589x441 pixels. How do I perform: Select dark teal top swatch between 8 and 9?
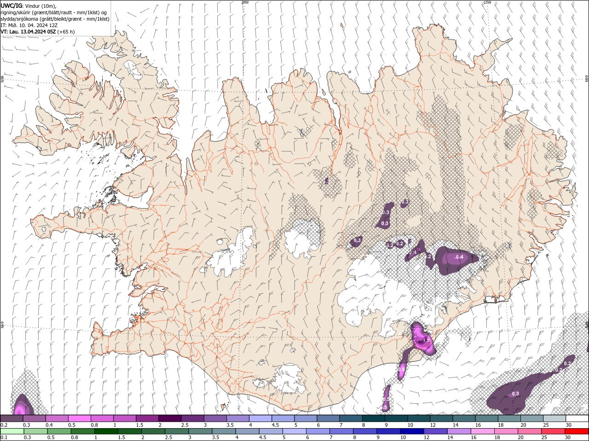[x=374, y=418]
